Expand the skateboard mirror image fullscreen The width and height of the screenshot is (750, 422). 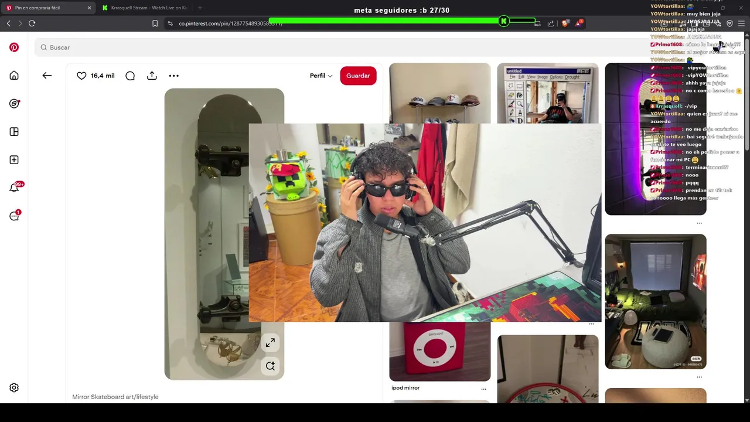[x=270, y=343]
